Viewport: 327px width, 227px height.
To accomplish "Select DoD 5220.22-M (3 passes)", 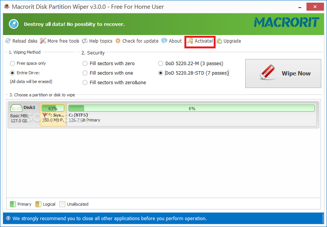I will coord(161,64).
